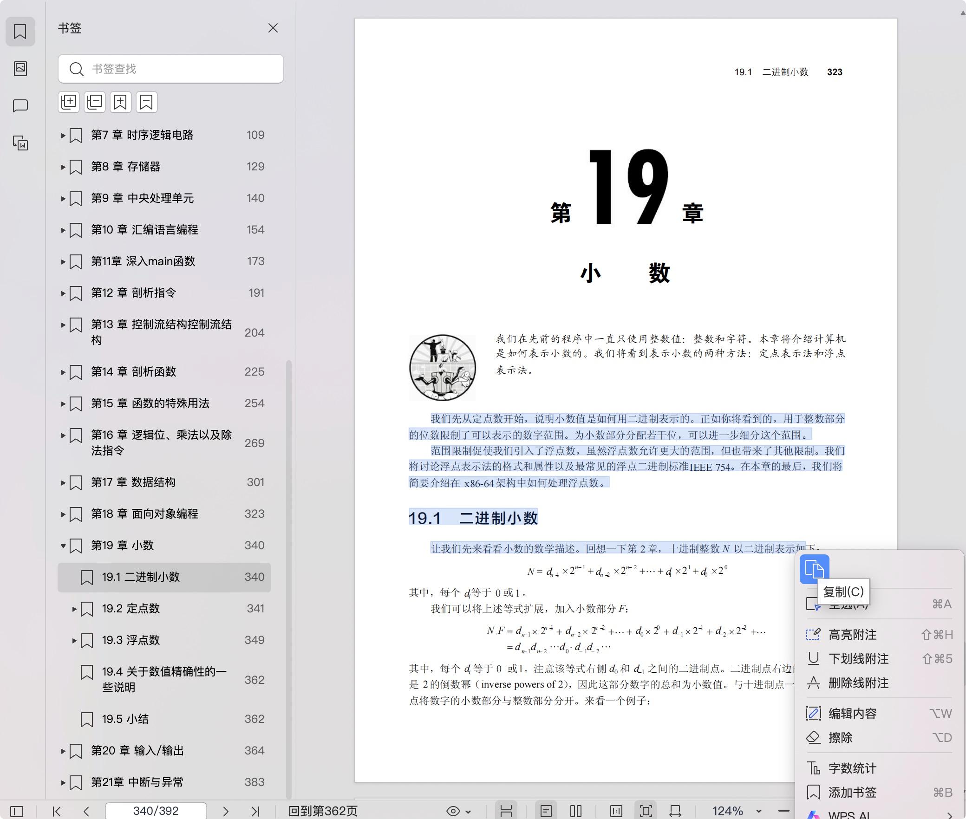Collapse the 第19章 小数 bookmark tree
Viewport: 966px width, 819px height.
point(63,546)
